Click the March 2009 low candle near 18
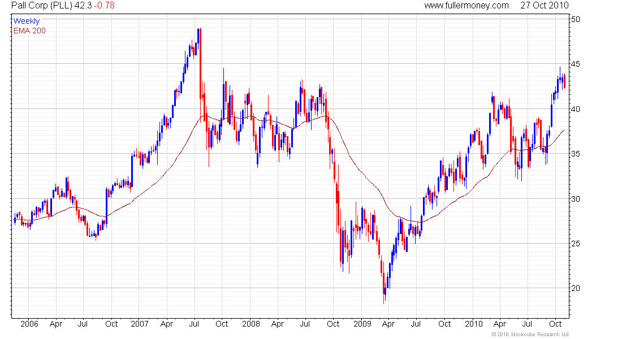The width and height of the screenshot is (622, 339). 384,282
